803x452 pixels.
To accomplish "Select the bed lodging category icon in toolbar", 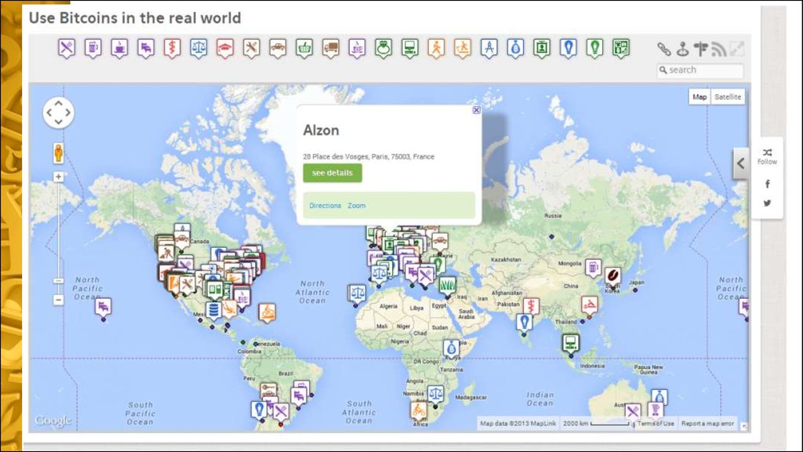I will click(146, 48).
